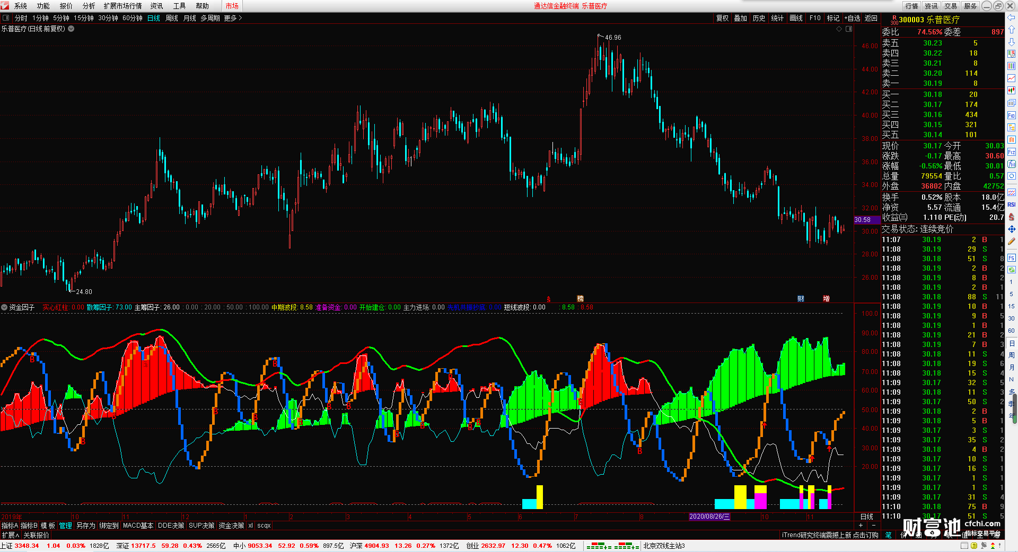
Task: Open the F12 trading icon
Action: [x=1011, y=152]
